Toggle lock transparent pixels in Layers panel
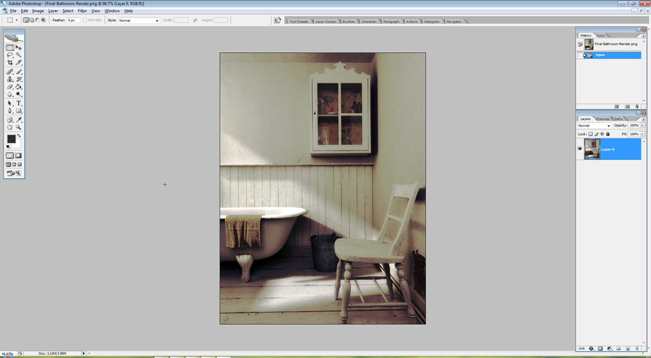This screenshot has width=651, height=358. pyautogui.click(x=591, y=134)
